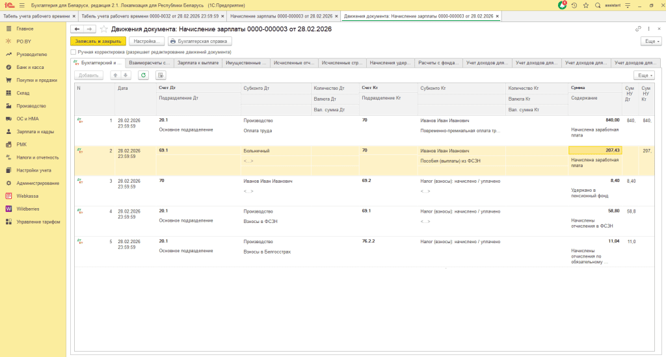The image size is (666, 357).
Task: Open the notifications bell in title bar
Action: [x=563, y=5]
